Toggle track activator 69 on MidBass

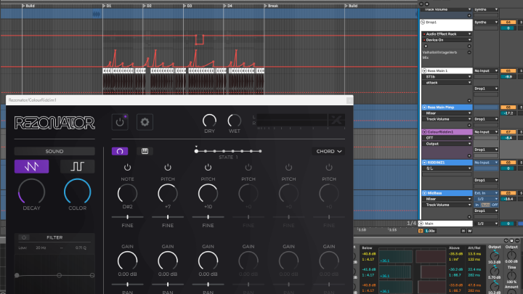point(508,193)
